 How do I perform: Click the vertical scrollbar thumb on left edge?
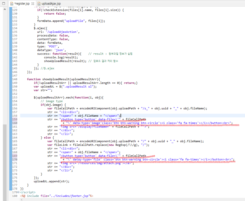pos(5,163)
